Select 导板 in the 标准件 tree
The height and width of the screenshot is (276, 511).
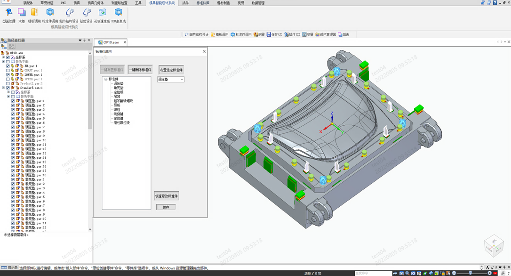(x=117, y=106)
